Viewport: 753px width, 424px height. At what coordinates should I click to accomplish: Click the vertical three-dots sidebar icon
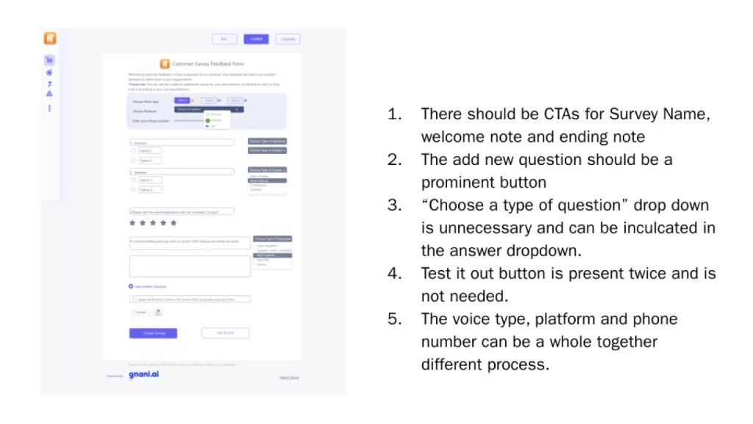click(x=49, y=108)
